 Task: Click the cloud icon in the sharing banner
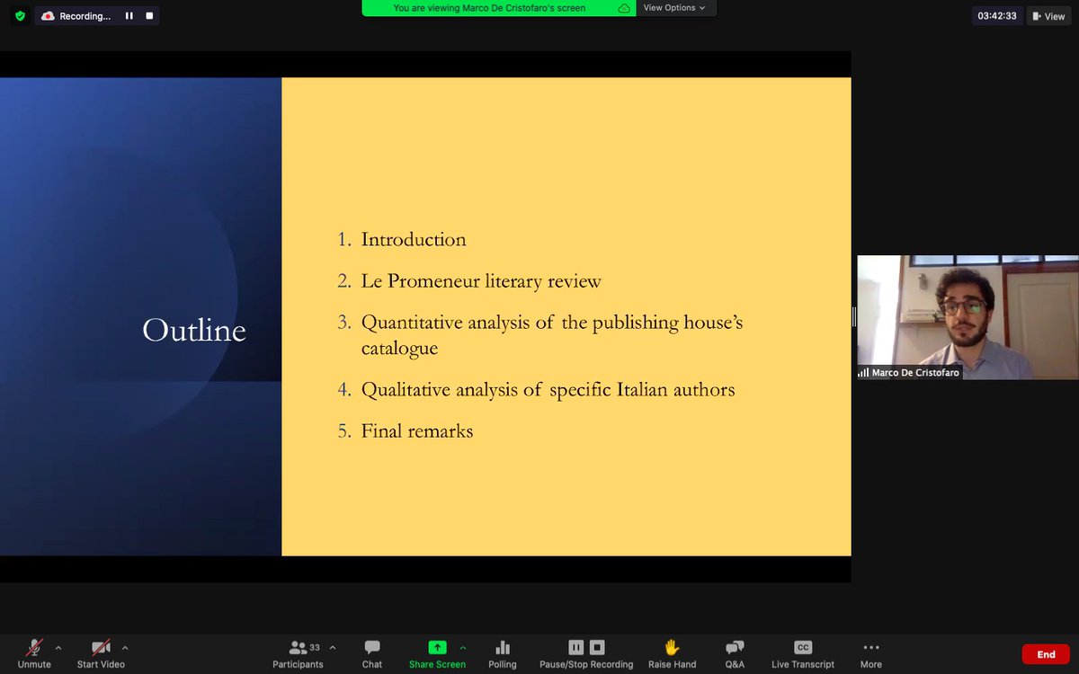click(624, 8)
